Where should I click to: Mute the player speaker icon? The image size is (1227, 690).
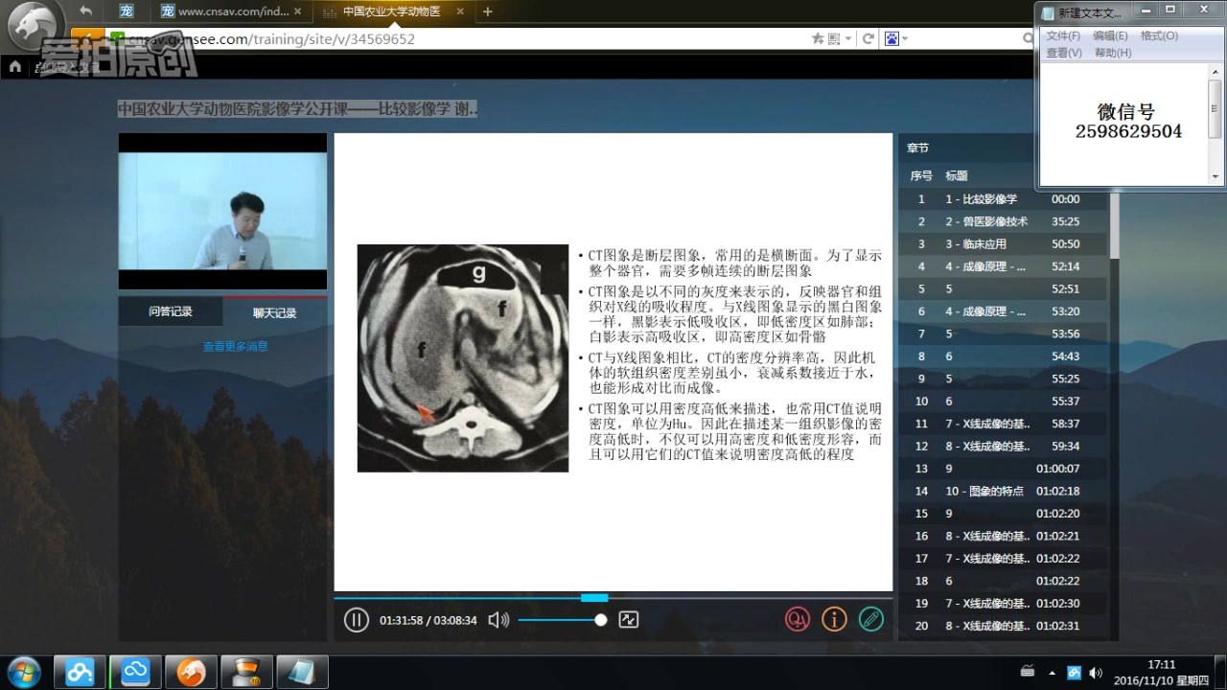(498, 620)
